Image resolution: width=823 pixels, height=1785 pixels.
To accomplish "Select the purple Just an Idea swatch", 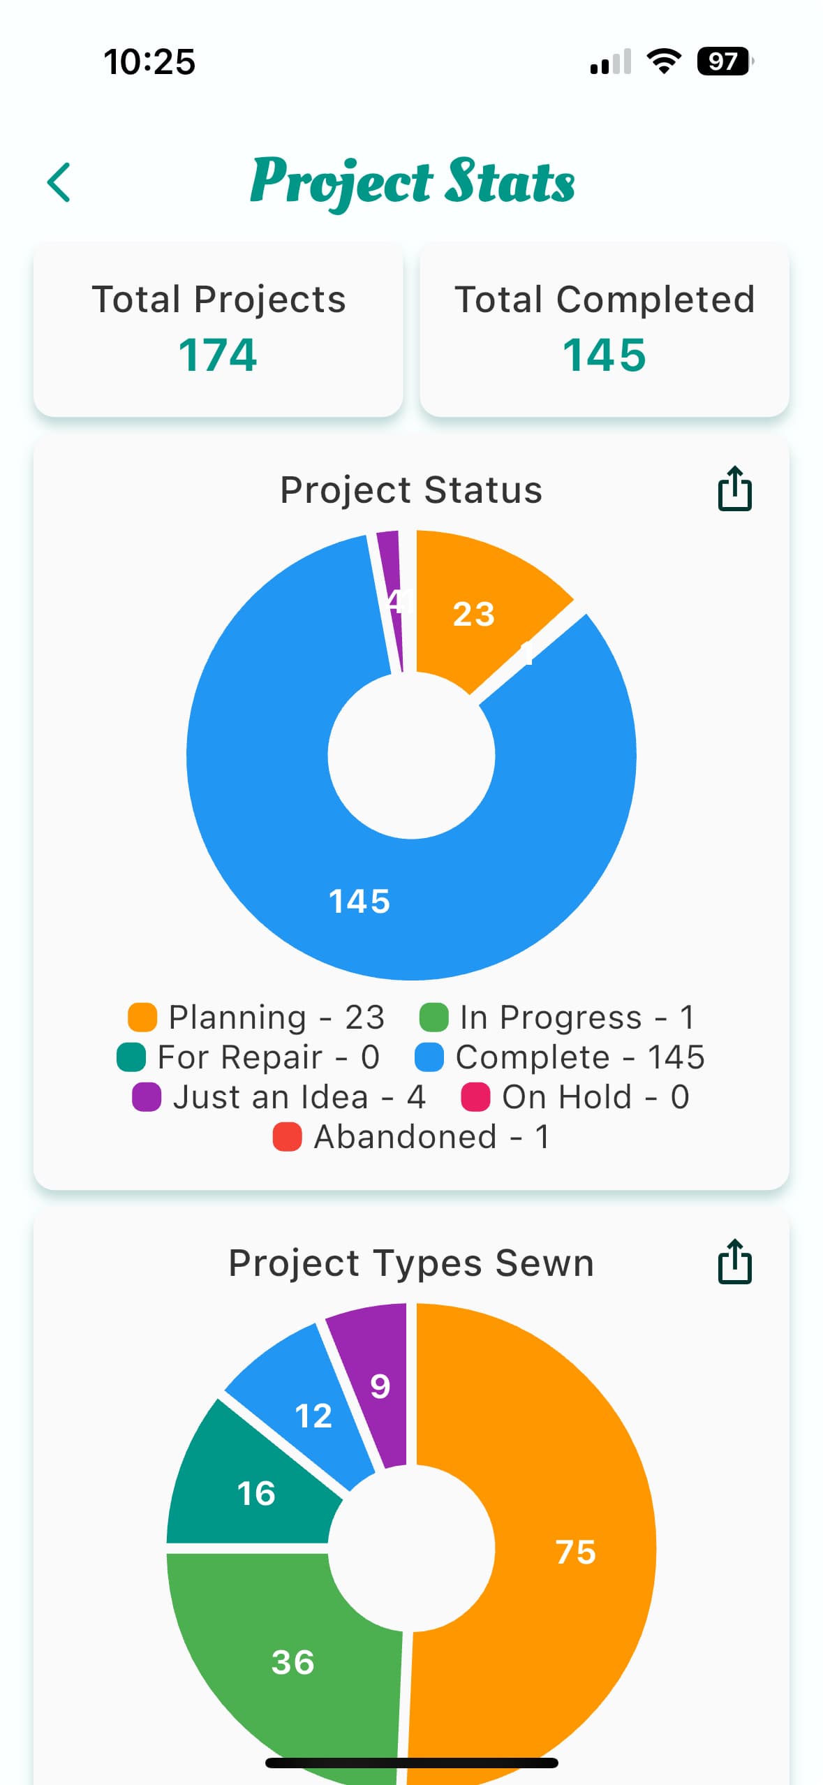I will pyautogui.click(x=147, y=1096).
